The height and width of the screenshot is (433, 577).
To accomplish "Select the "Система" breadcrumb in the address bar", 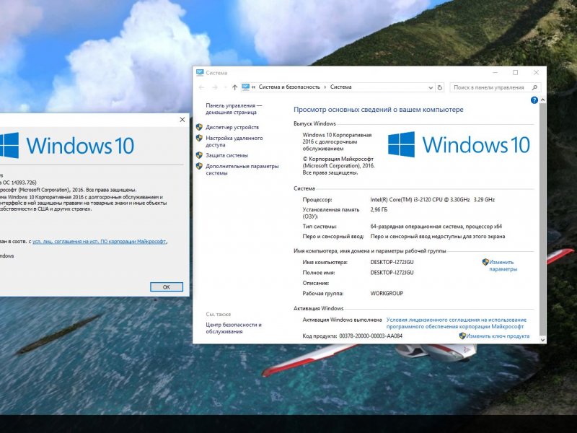I will point(340,87).
